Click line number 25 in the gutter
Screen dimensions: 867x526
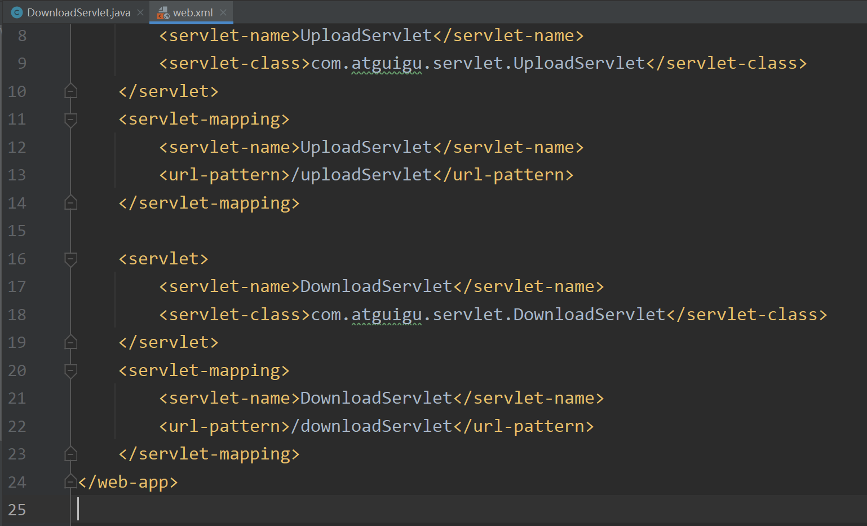17,510
